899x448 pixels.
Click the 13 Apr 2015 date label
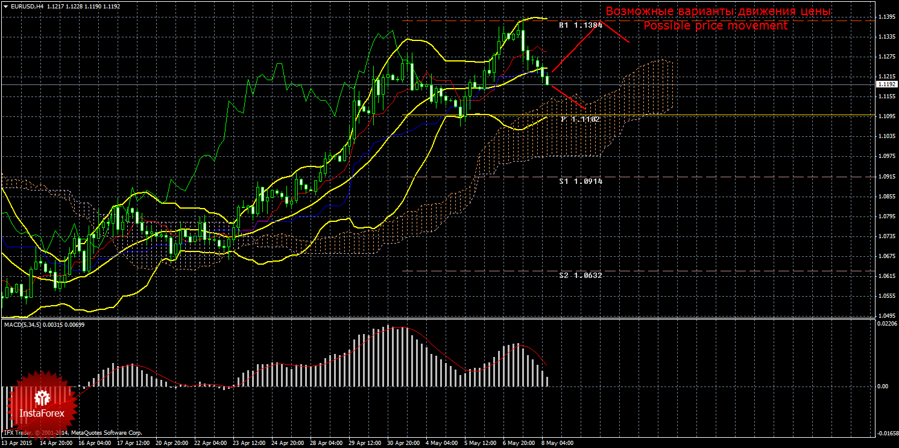coord(16,443)
